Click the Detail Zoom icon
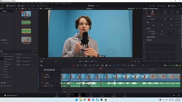 click(129, 65)
